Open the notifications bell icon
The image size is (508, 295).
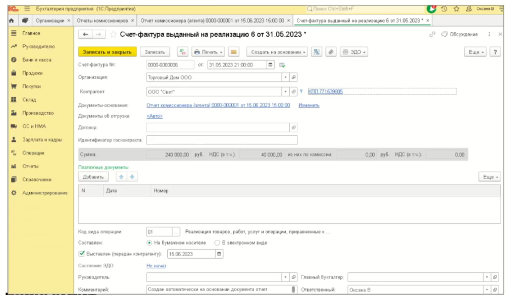click(x=431, y=9)
